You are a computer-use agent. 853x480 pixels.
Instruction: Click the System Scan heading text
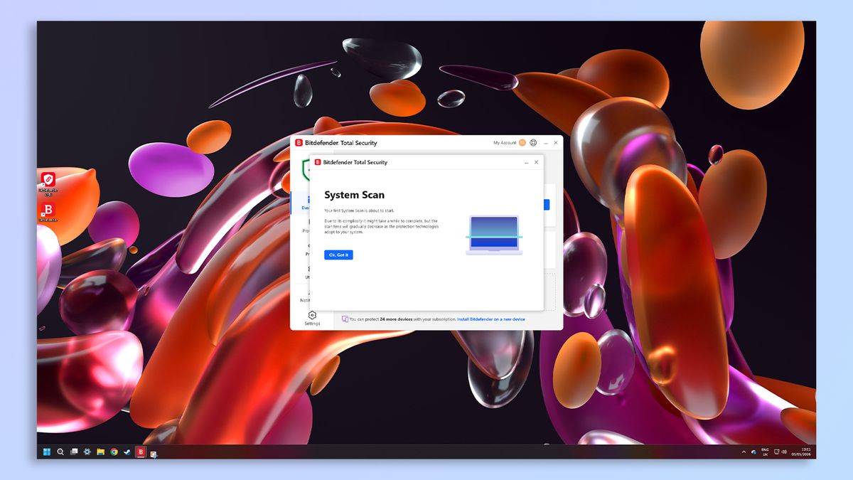(355, 195)
